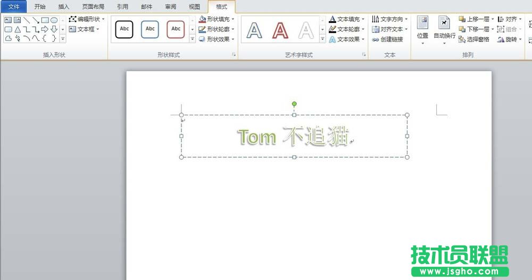Choose the left brace shape
The width and height of the screenshot is (532, 280).
(45, 39)
